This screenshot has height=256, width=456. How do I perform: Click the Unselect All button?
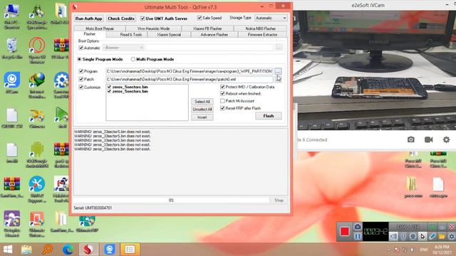pyautogui.click(x=202, y=109)
